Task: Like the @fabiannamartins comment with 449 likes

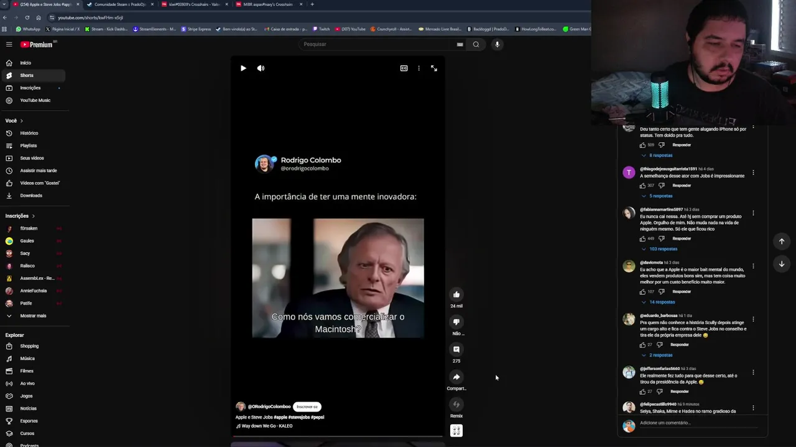Action: pyautogui.click(x=642, y=238)
